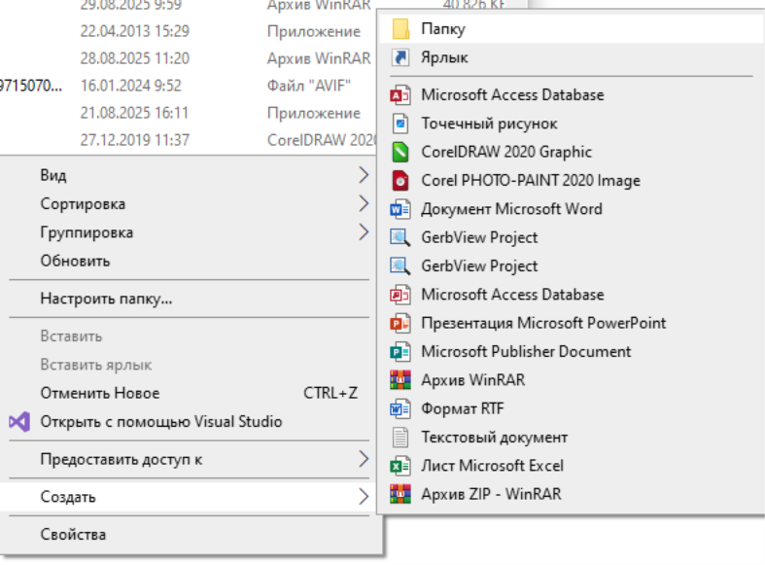This screenshot has width=765, height=565.
Task: Expand the Группировка submenu arrow
Action: [x=364, y=232]
